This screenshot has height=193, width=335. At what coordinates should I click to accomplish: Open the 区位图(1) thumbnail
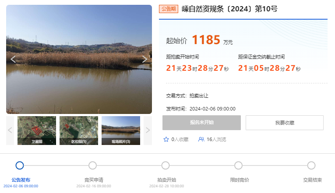(x=79, y=131)
